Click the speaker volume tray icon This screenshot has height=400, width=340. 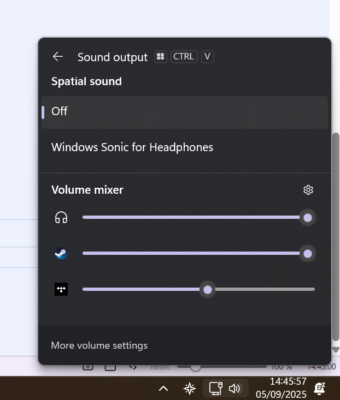[x=235, y=389]
